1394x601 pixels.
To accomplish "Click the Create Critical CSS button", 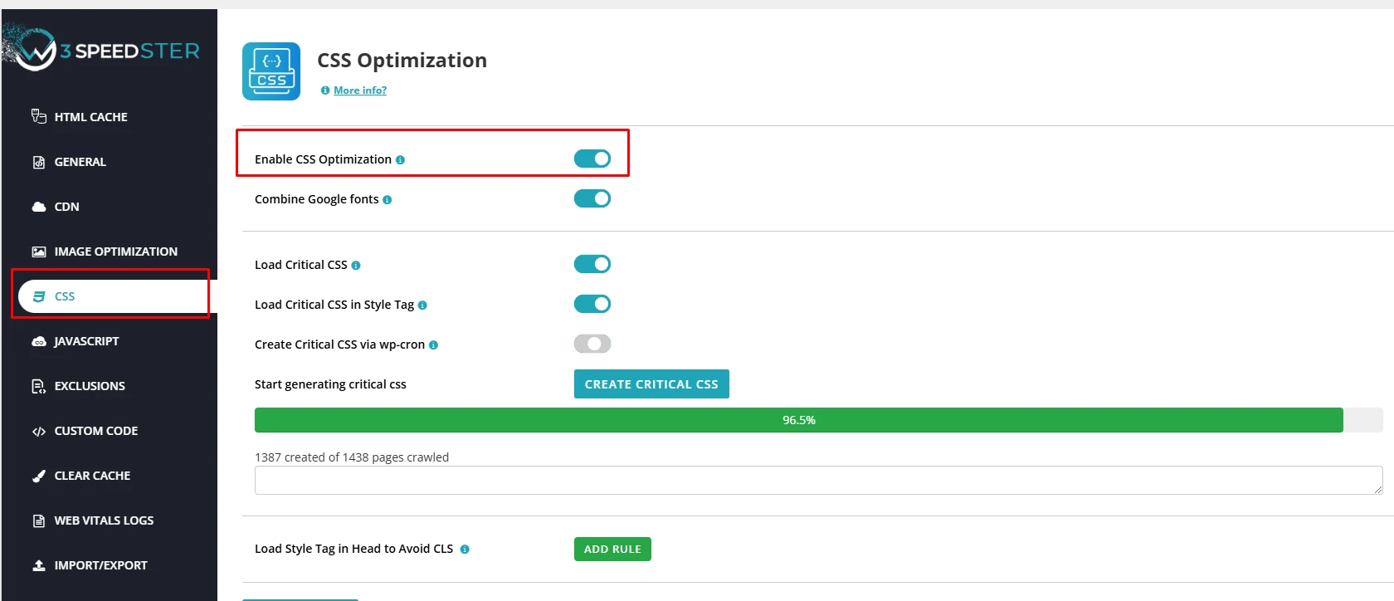I will (x=651, y=384).
